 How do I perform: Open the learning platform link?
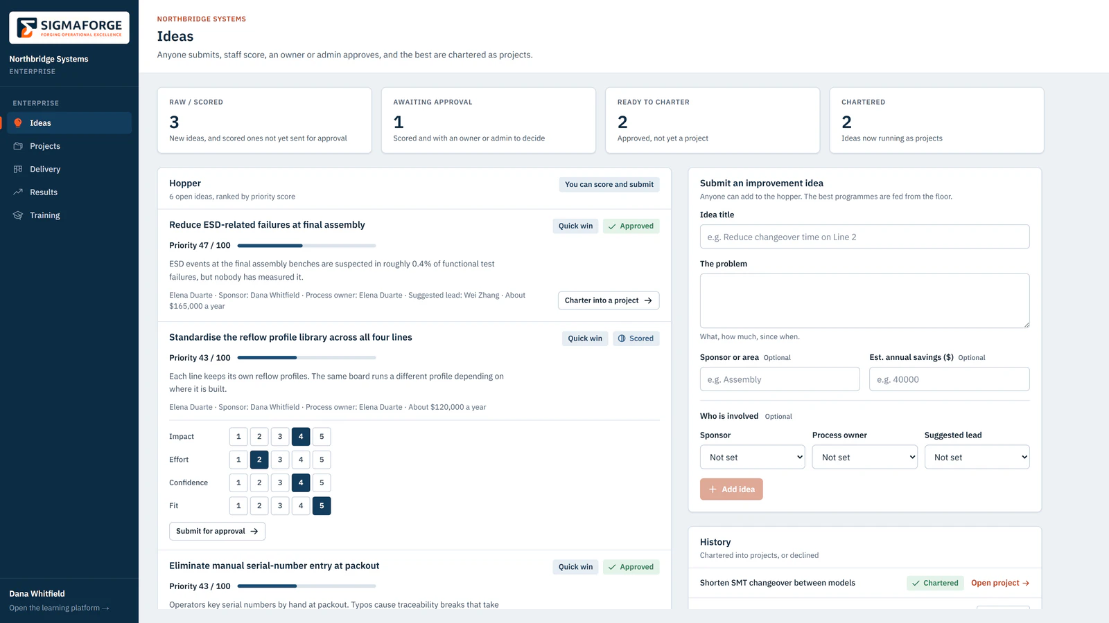tap(59, 608)
